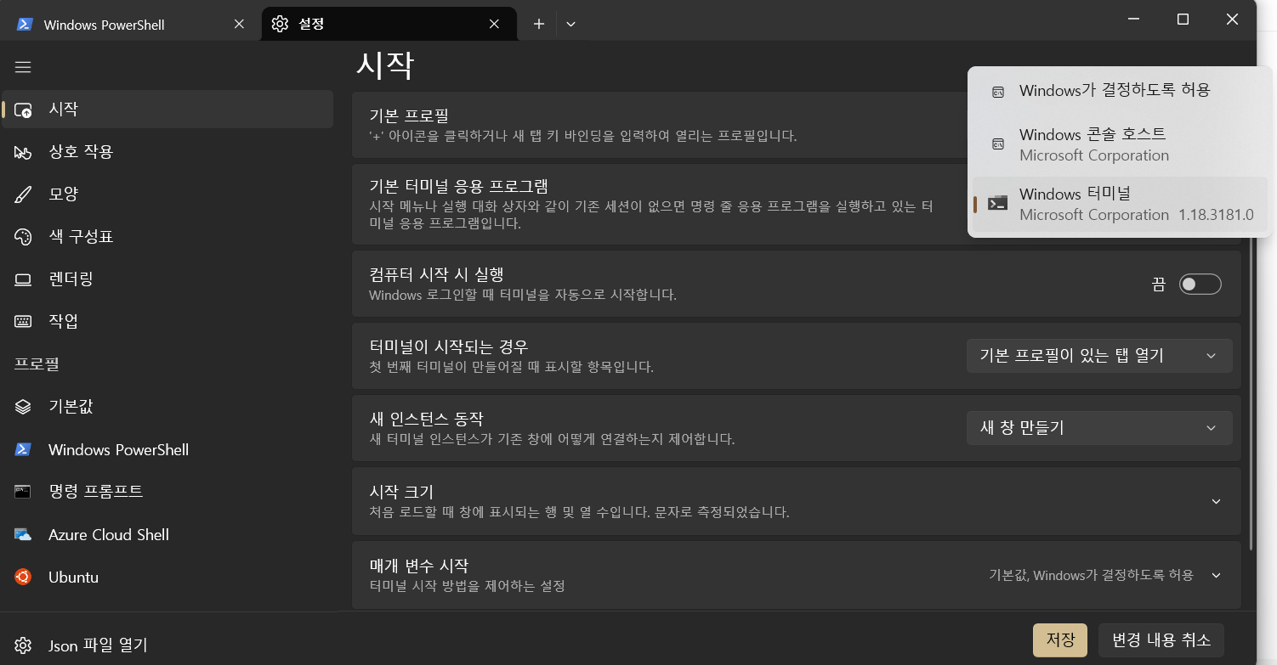1277x665 pixels.
Task: Close the Windows PowerShell tab
Action: point(239,24)
